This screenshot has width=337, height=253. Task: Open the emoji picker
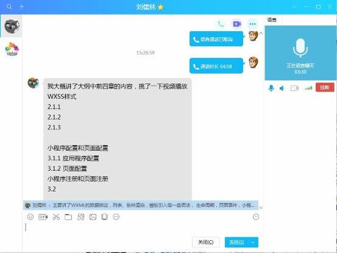[x=30, y=216]
